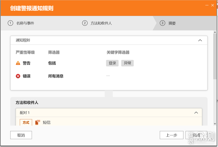Viewport: 218px width, 147px height.
Task: Go to the 方法和收件人 step
Action: [101, 23]
